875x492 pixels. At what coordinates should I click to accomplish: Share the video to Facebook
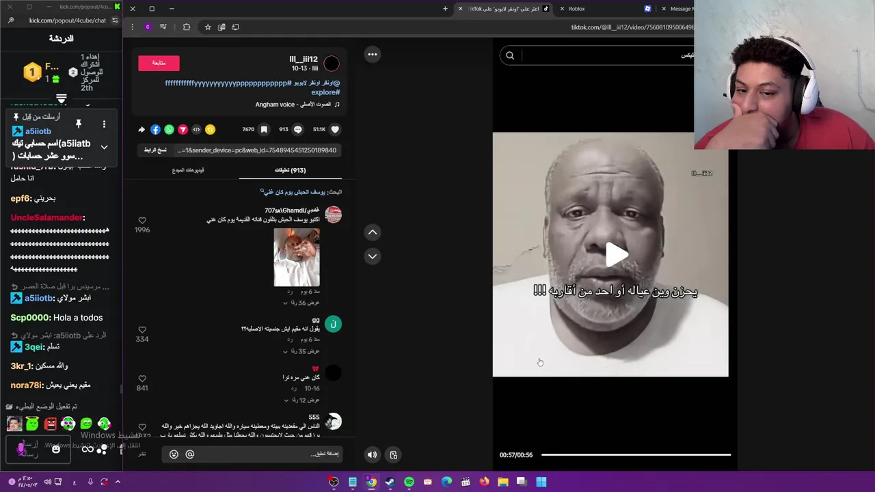pos(155,129)
